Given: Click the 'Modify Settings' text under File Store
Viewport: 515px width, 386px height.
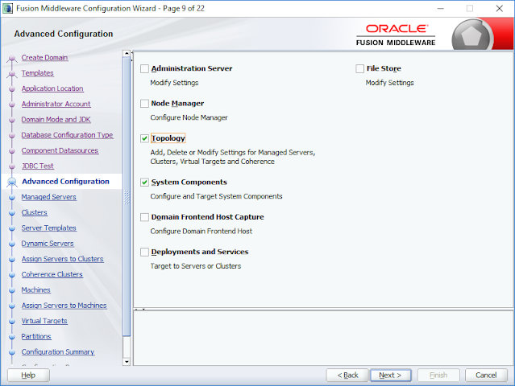Looking at the screenshot, I should click(389, 83).
